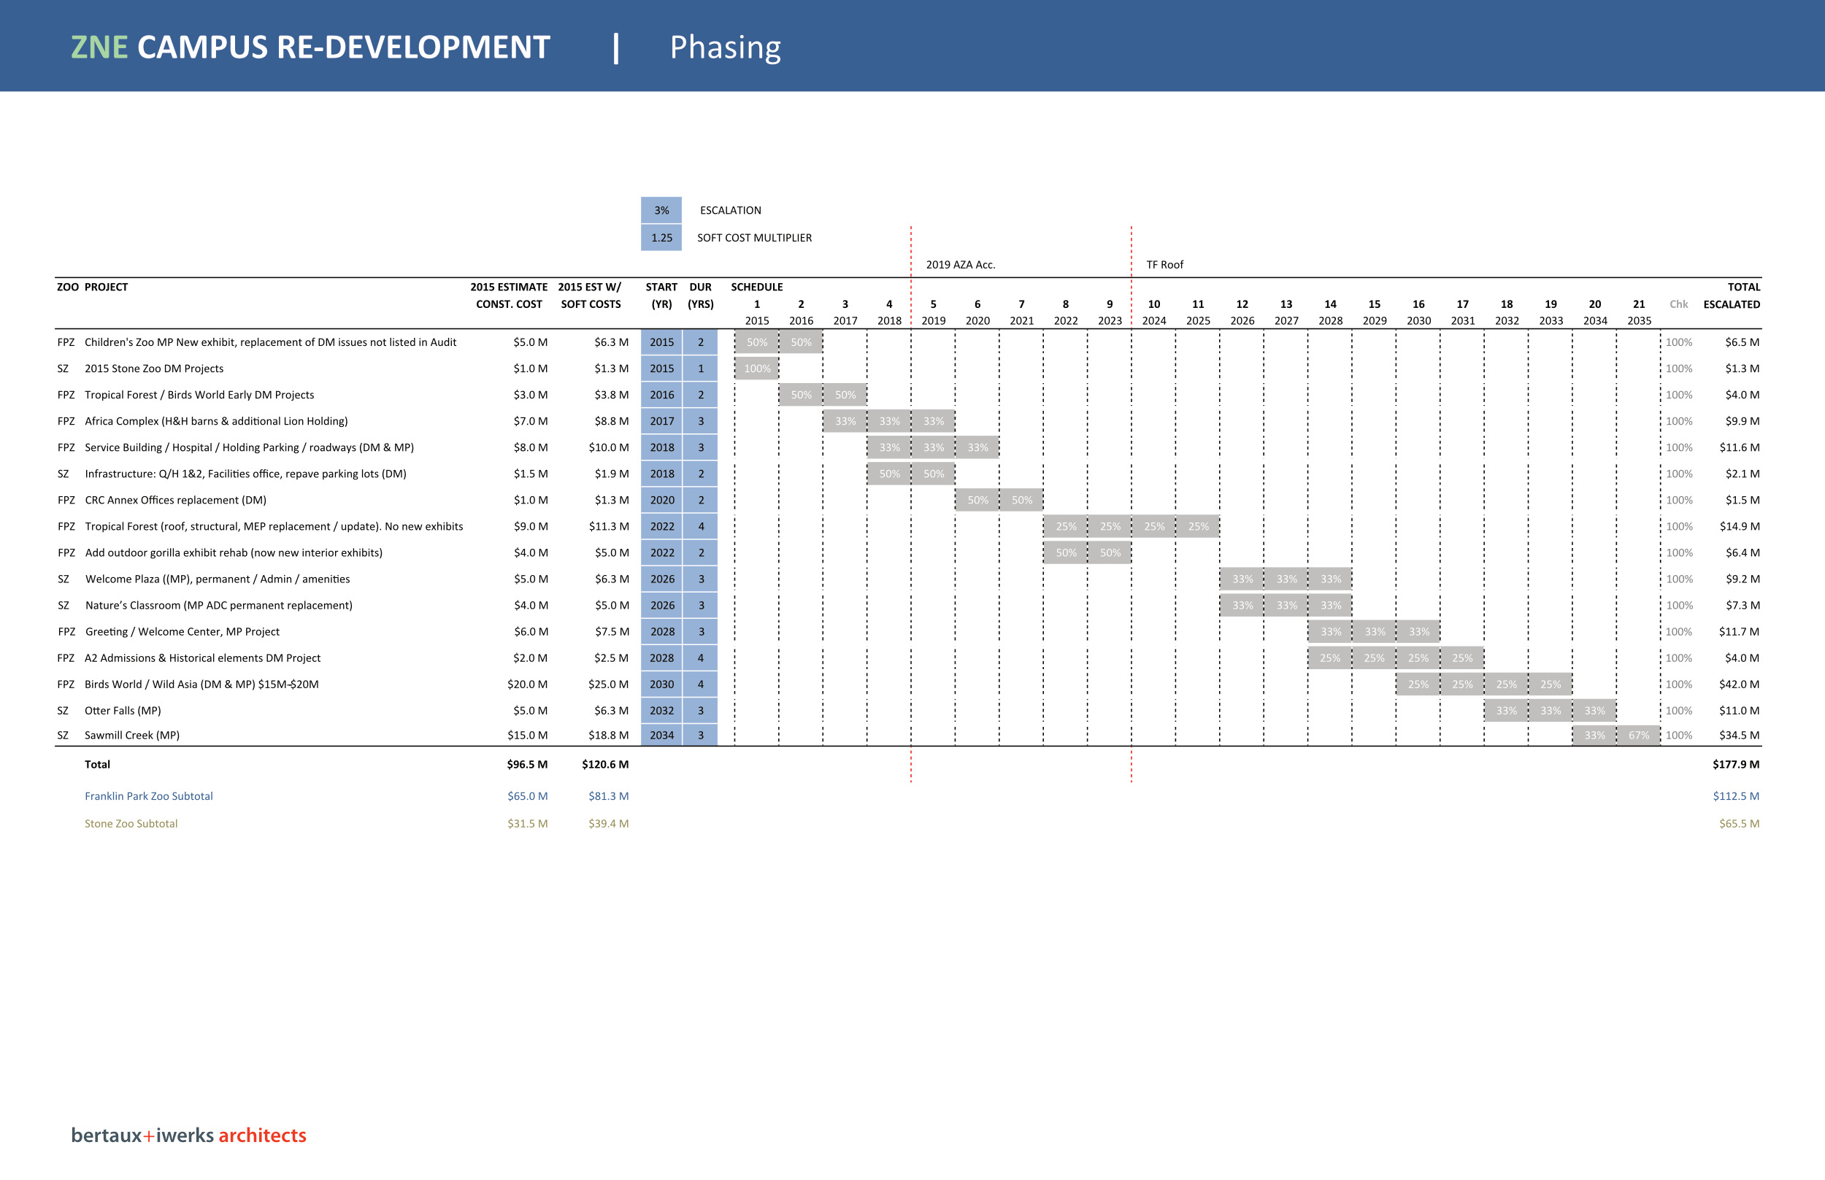Click the 2030 start year cell for Birds World
1825x1180 pixels.
(x=661, y=685)
